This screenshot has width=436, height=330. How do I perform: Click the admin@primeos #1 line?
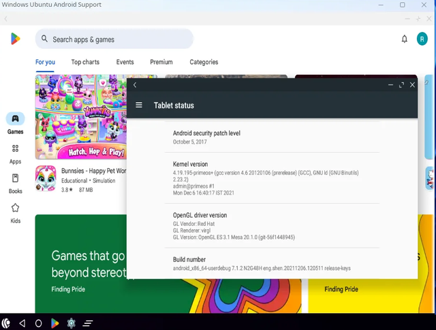(x=193, y=186)
